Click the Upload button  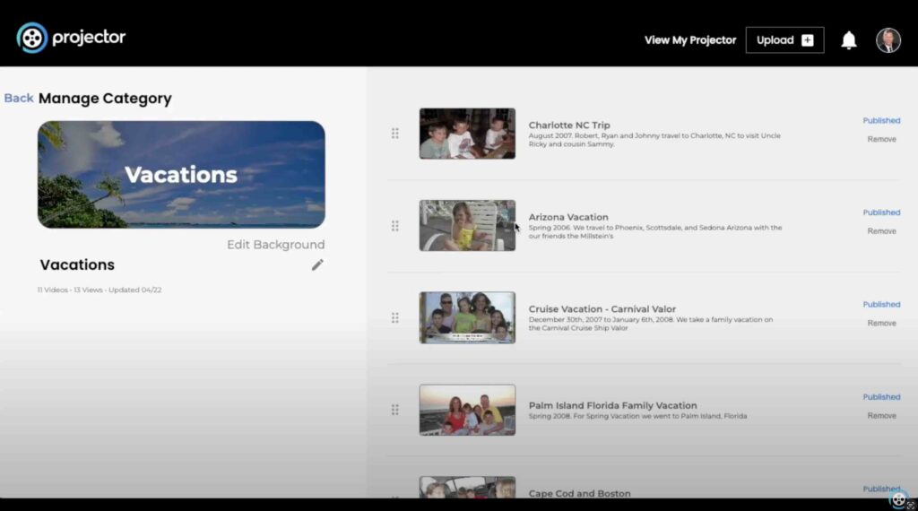[784, 40]
